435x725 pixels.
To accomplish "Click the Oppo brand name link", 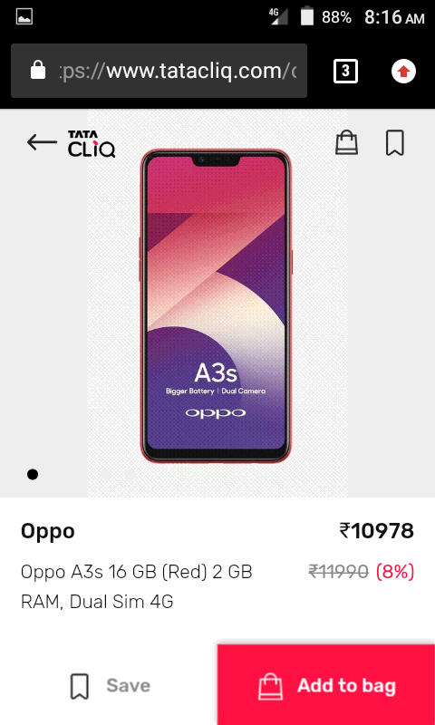I will (48, 531).
